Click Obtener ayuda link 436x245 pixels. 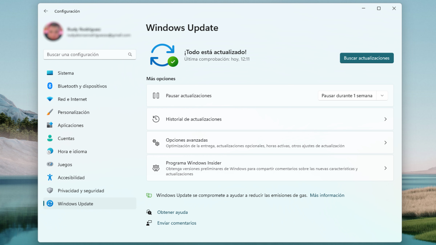173,212
